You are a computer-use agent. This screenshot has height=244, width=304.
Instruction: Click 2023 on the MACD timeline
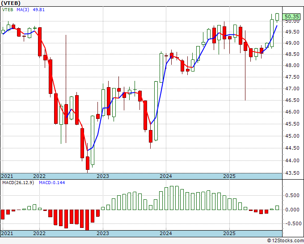[x=103, y=233]
